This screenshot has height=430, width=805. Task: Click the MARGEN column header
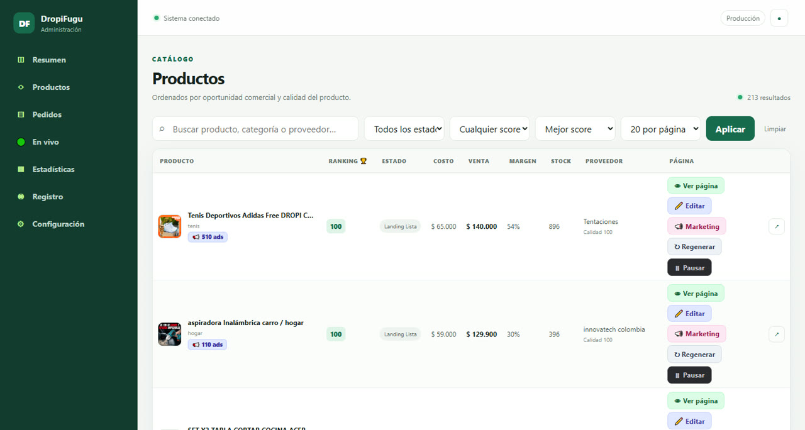pos(523,161)
